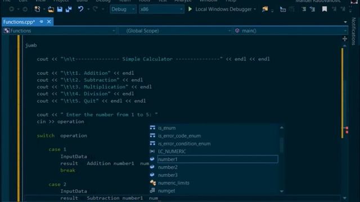Click the Uncomment Selected Lines icon
Screen dimensions: 360x202
(x=313, y=9)
